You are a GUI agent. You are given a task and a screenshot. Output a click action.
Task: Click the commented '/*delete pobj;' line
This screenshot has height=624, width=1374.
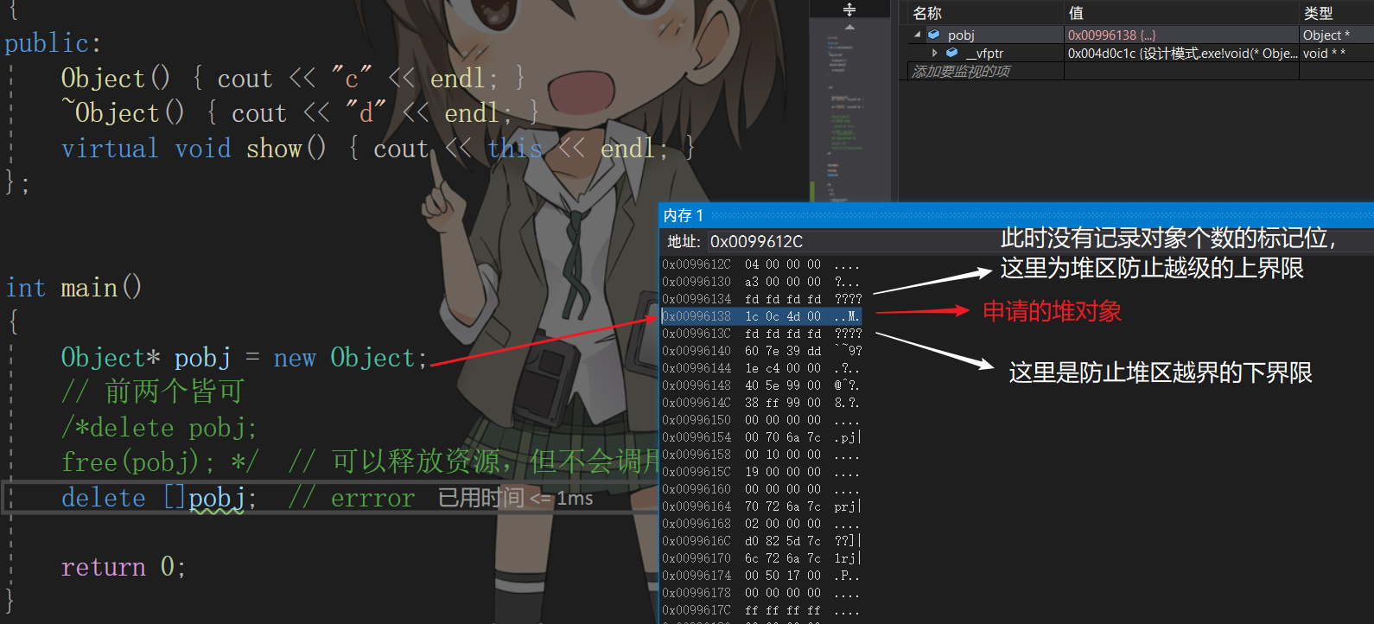[159, 428]
